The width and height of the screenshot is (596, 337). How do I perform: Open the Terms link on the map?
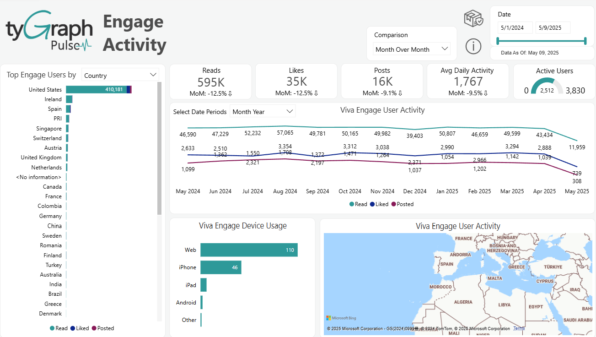(519, 328)
